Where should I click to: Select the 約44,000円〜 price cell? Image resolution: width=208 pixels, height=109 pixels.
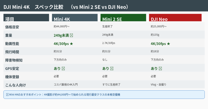[62, 27]
